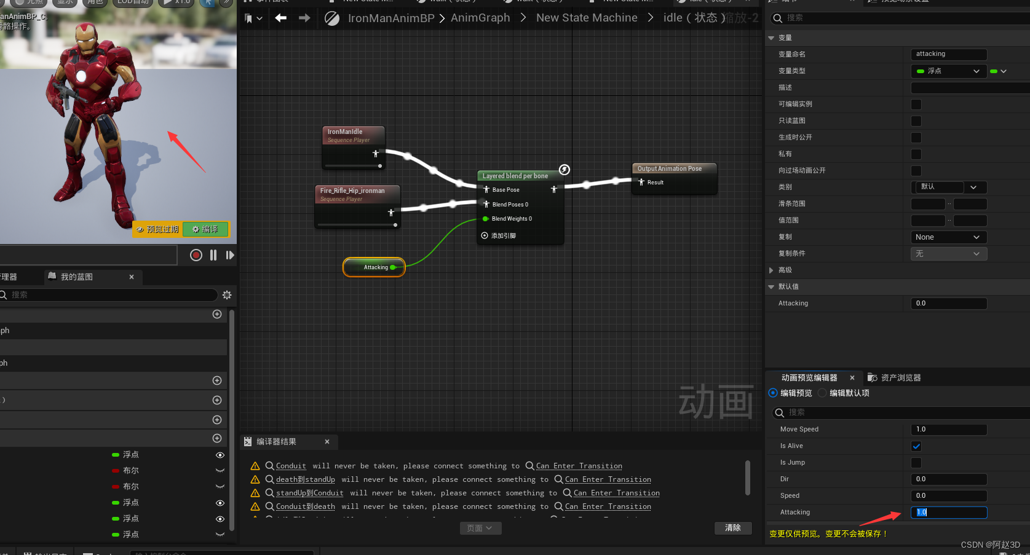Click the Result pin on Output Animation Pose

pyautogui.click(x=641, y=183)
